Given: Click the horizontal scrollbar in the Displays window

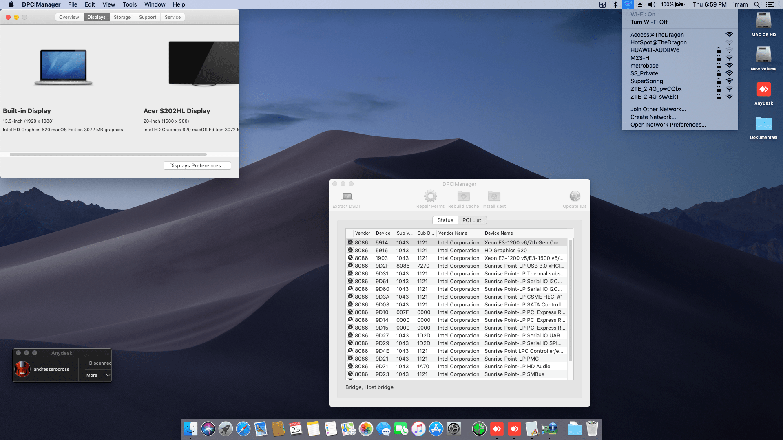Looking at the screenshot, I should point(108,154).
